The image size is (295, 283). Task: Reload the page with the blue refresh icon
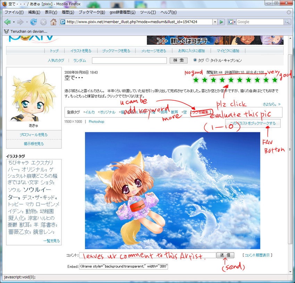(33, 22)
